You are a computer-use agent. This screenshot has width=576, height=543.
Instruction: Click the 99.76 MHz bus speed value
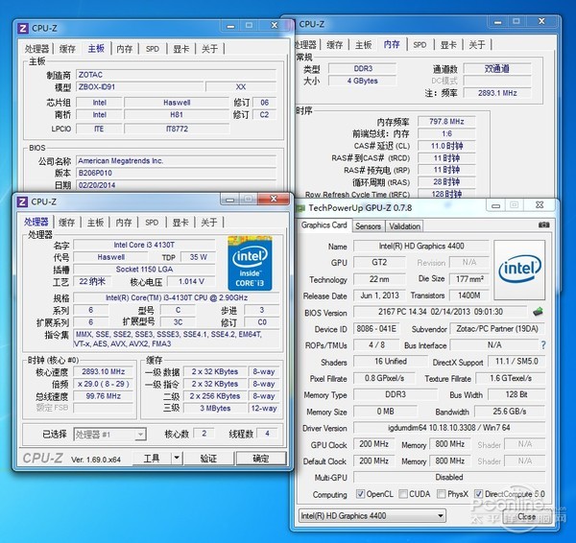pos(104,396)
